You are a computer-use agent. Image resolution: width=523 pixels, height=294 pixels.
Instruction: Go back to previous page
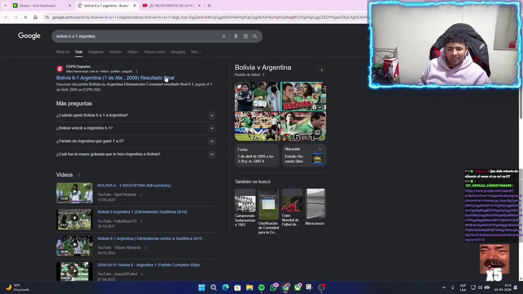tap(6, 17)
